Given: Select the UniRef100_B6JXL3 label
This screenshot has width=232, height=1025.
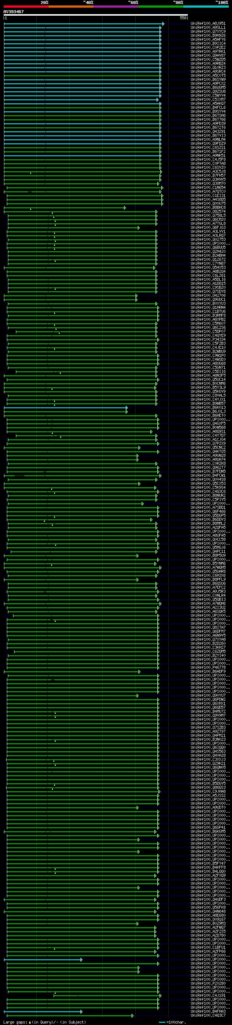Looking at the screenshot, I should (x=208, y=412).
